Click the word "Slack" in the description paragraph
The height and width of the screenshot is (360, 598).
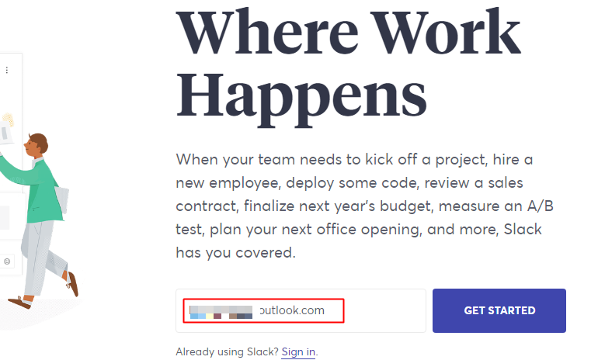click(523, 230)
